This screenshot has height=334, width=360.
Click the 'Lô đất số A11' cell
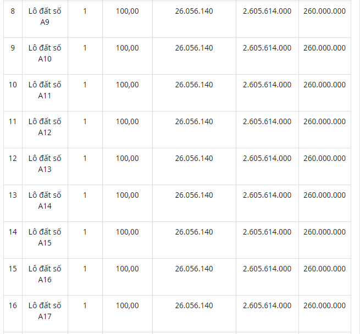pyautogui.click(x=45, y=90)
